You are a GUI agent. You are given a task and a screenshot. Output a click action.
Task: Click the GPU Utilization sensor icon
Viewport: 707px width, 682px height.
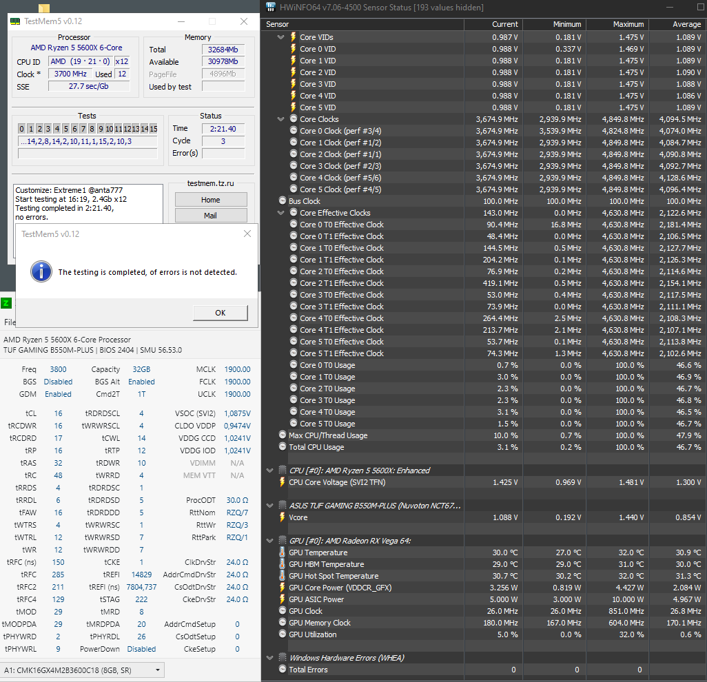coord(283,634)
